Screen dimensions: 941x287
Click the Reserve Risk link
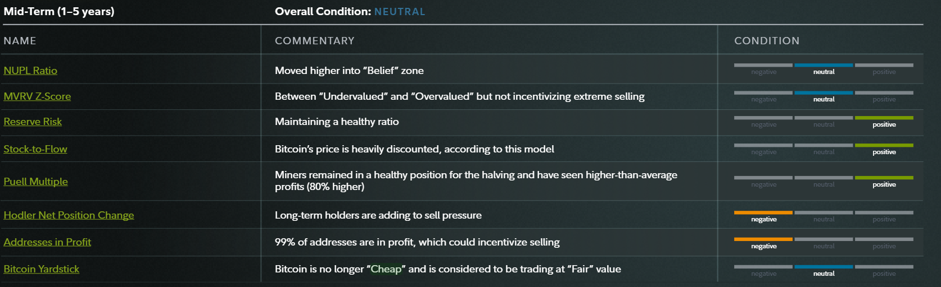pyautogui.click(x=33, y=122)
